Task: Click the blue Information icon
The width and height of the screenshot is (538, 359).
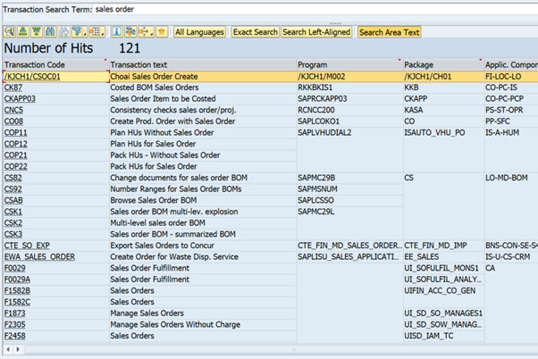Action: (117, 32)
